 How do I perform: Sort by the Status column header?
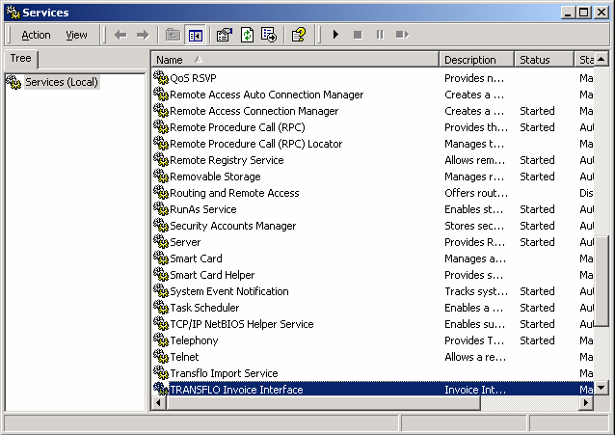point(544,60)
